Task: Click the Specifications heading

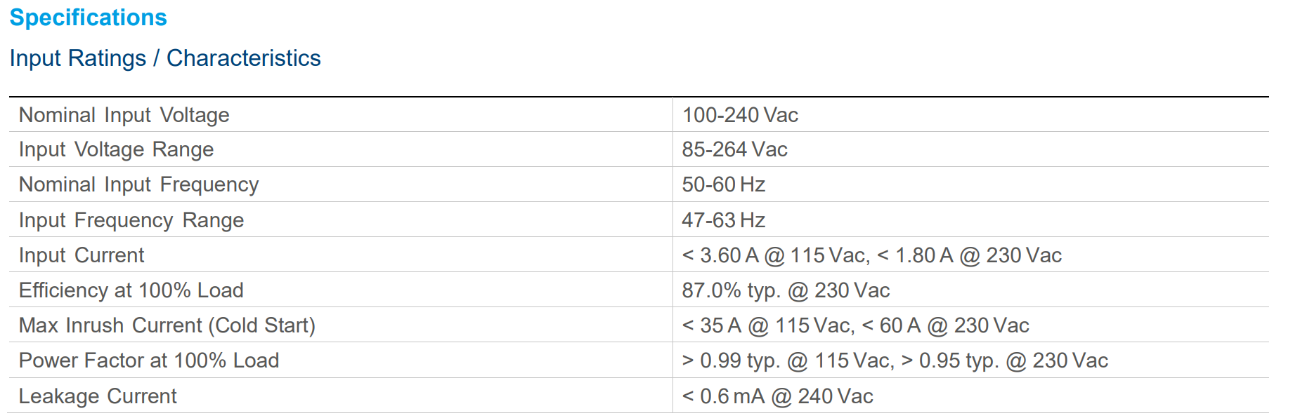Action: click(89, 18)
